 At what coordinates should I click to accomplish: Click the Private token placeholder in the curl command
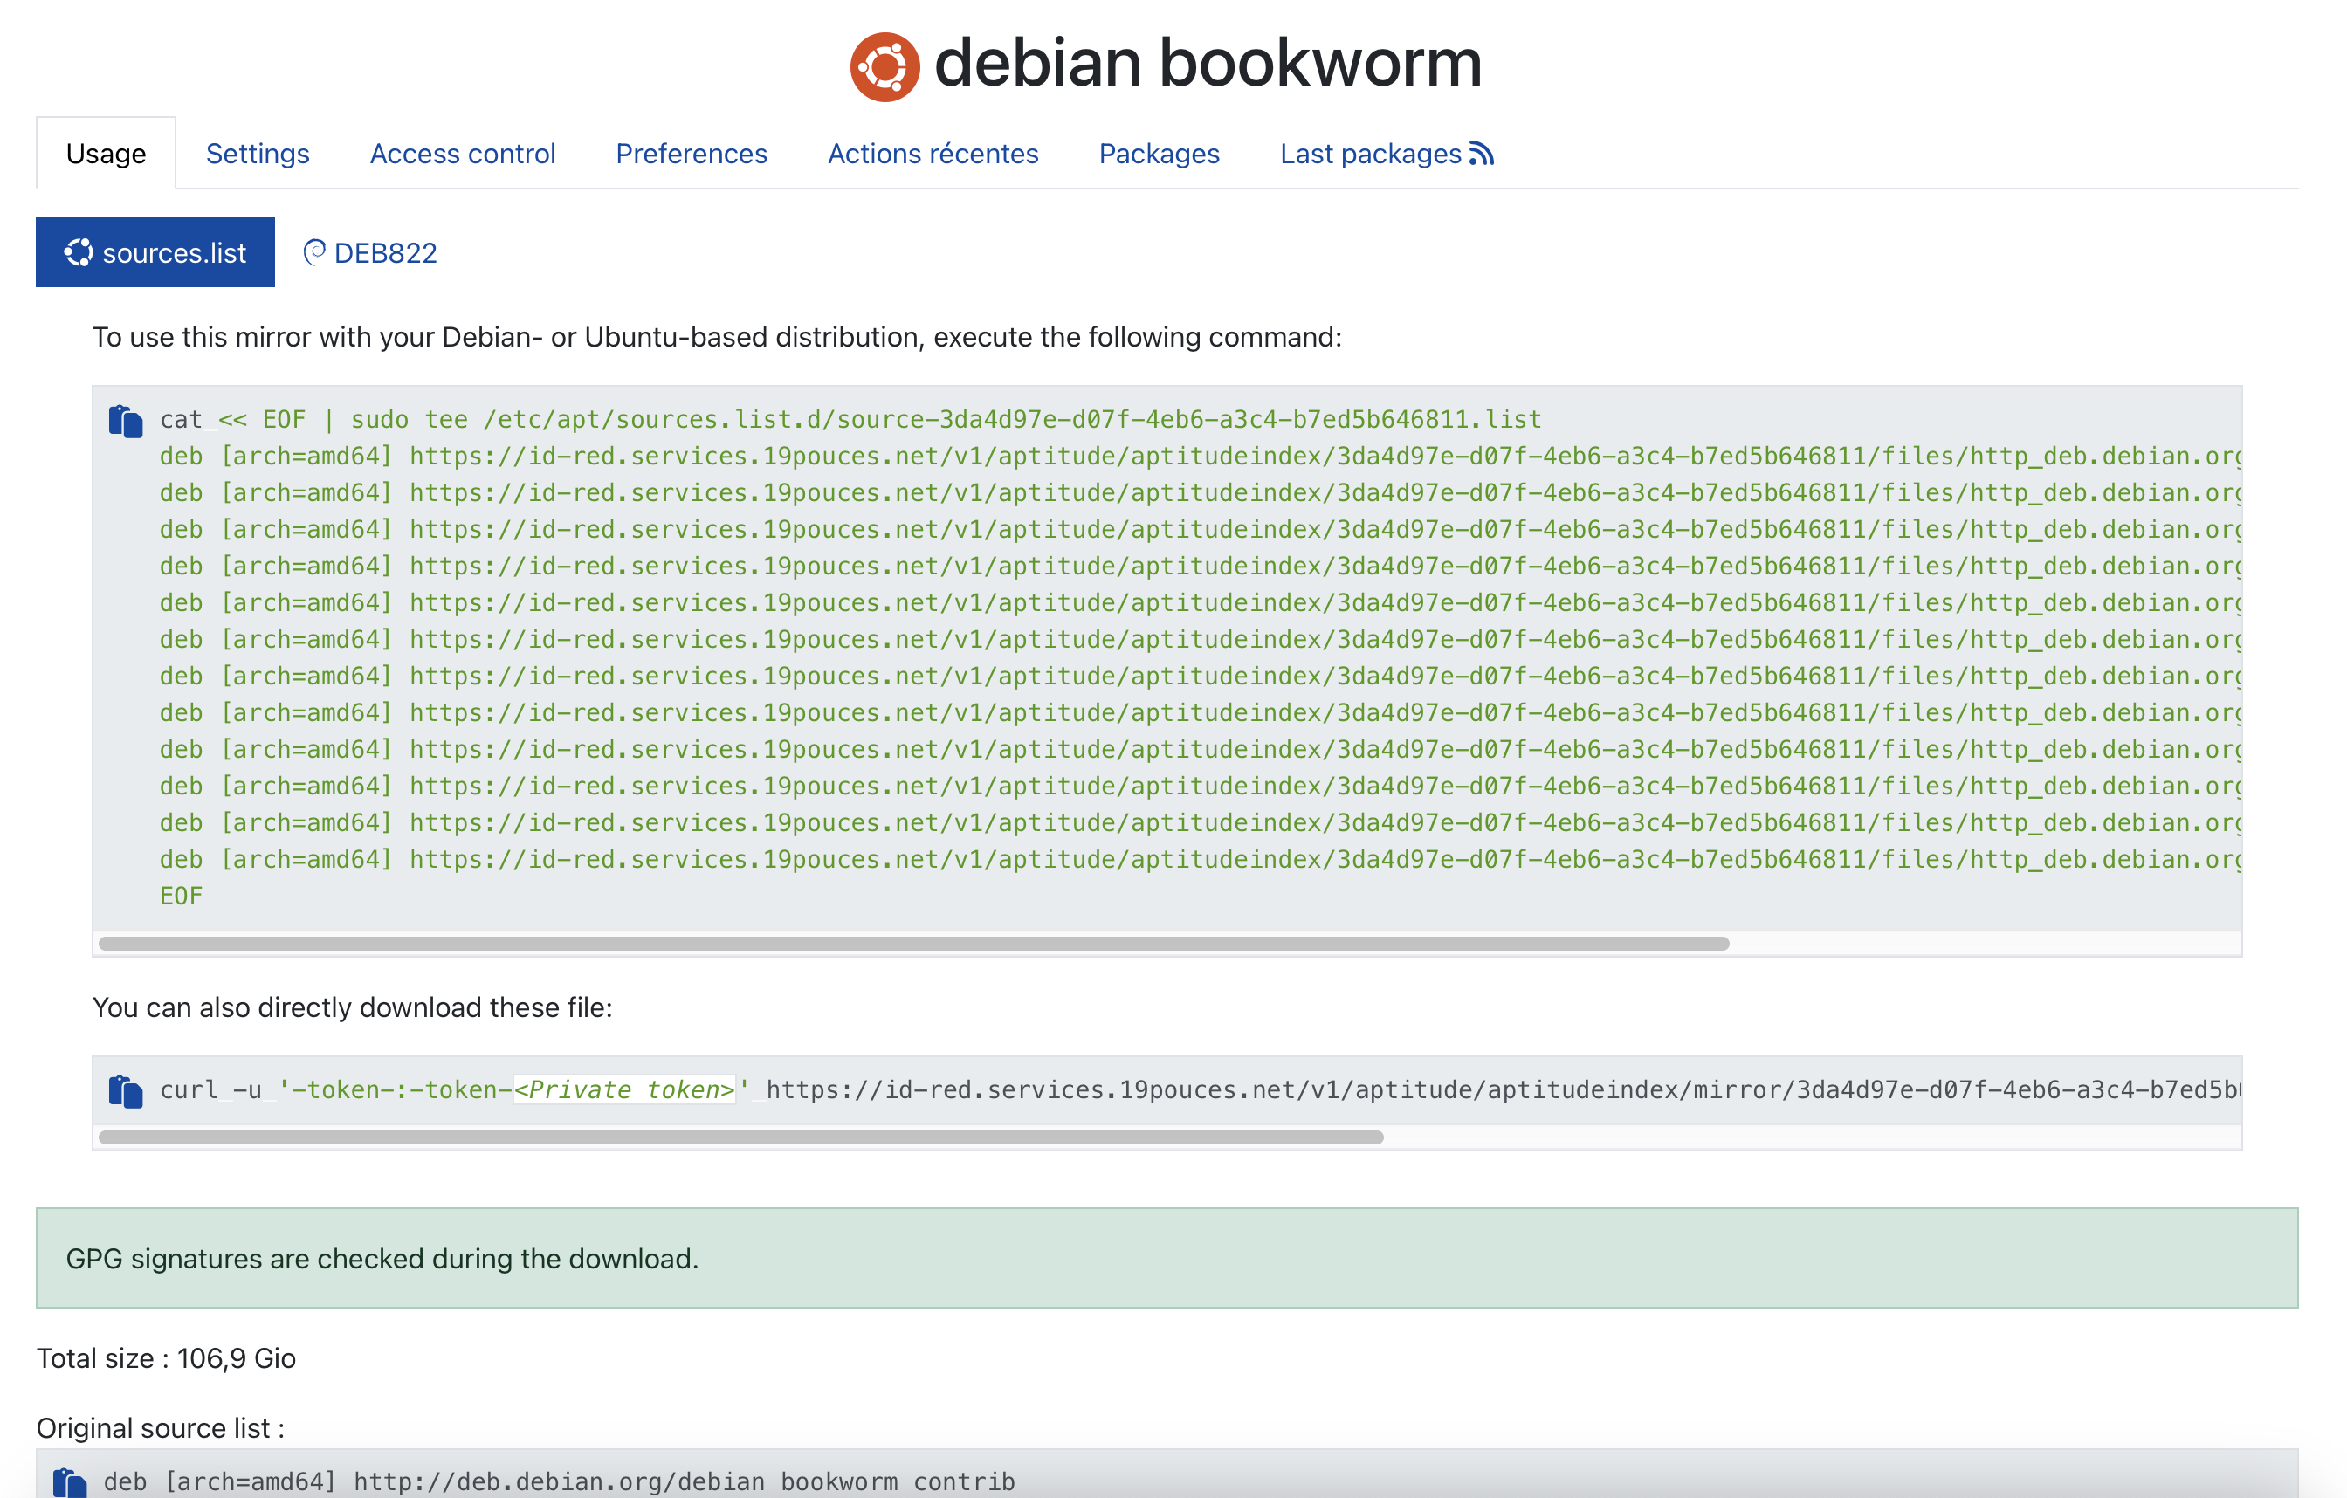pos(623,1089)
